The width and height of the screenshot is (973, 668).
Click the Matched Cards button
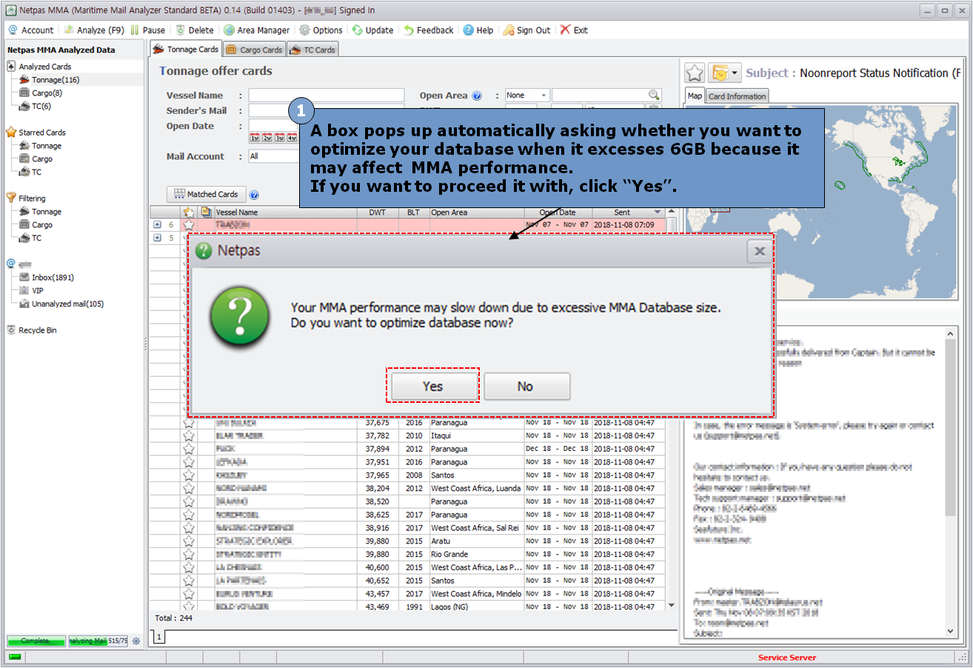(207, 195)
